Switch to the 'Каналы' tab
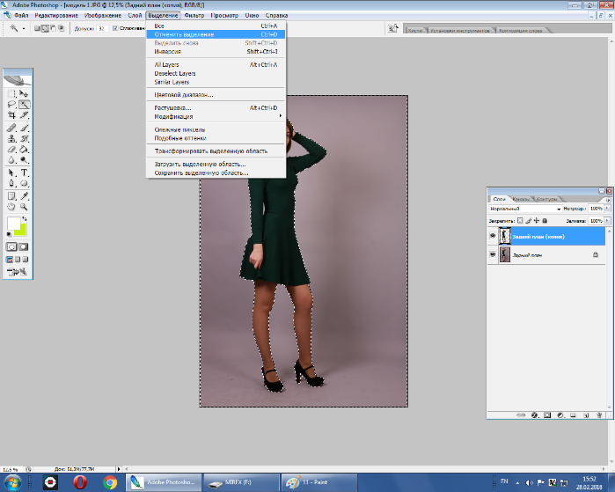This screenshot has height=492, width=615. point(521,199)
